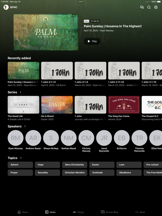Select speaker Chrissy Massey avatar
162x216 pixels.
86,138
